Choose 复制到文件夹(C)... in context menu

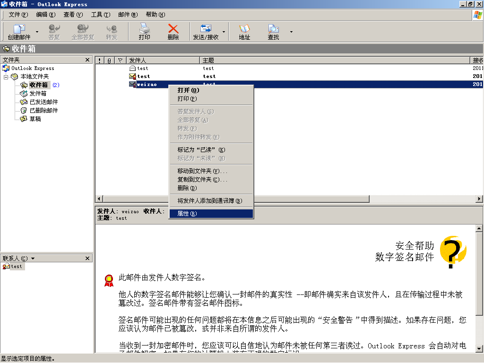211,179
